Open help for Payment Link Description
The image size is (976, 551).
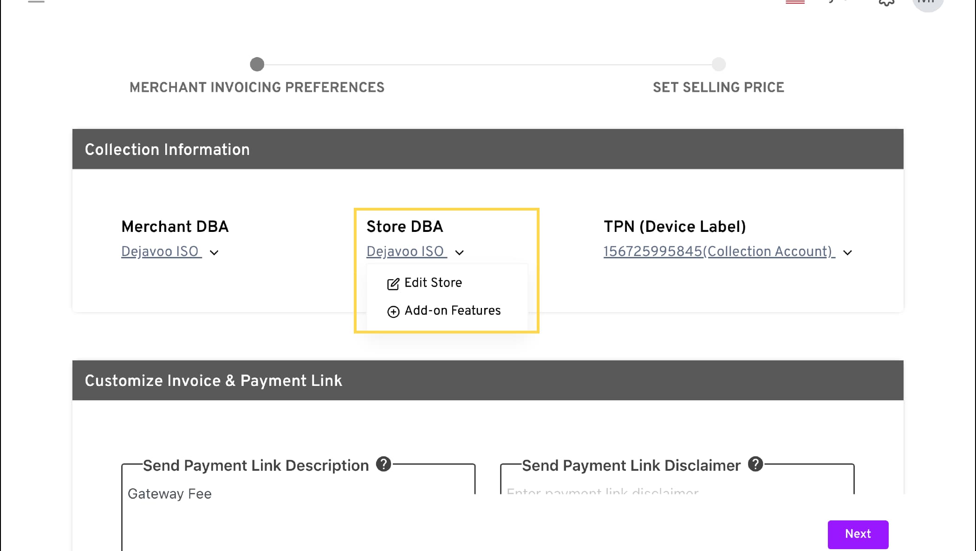click(384, 464)
